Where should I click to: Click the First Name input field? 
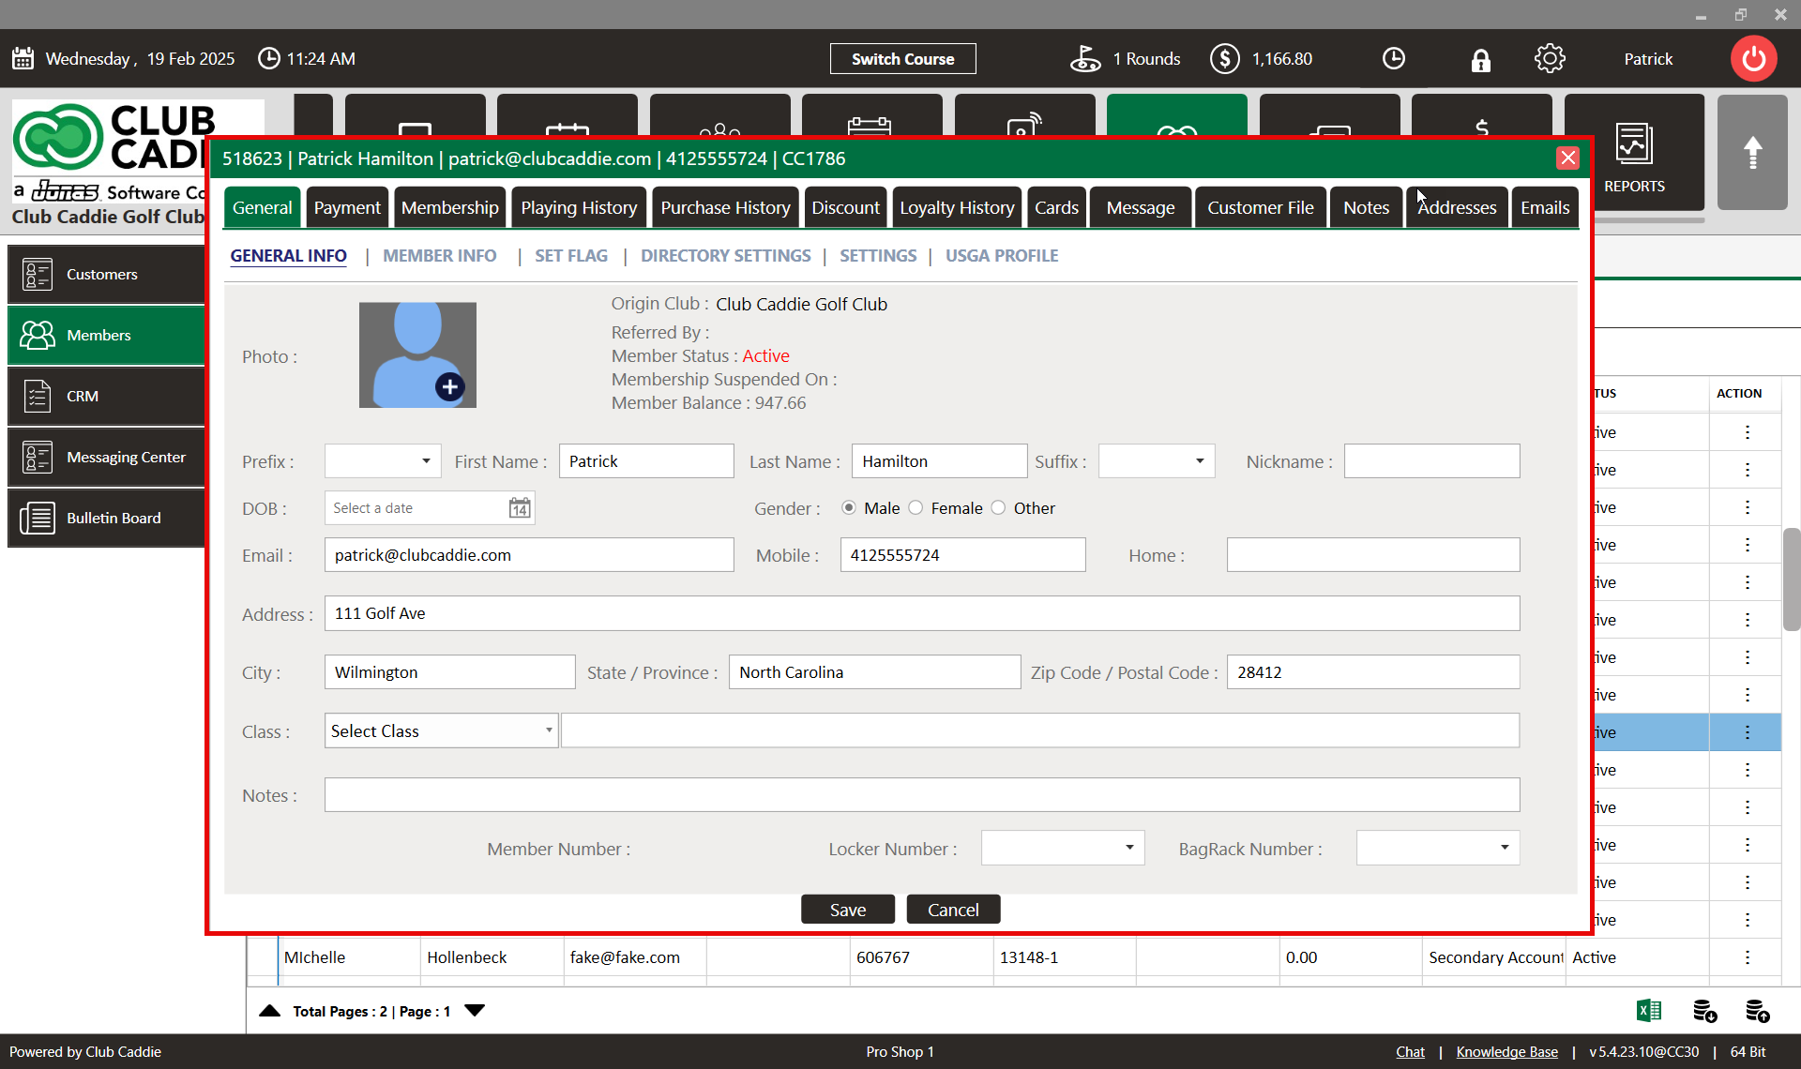[x=646, y=461]
